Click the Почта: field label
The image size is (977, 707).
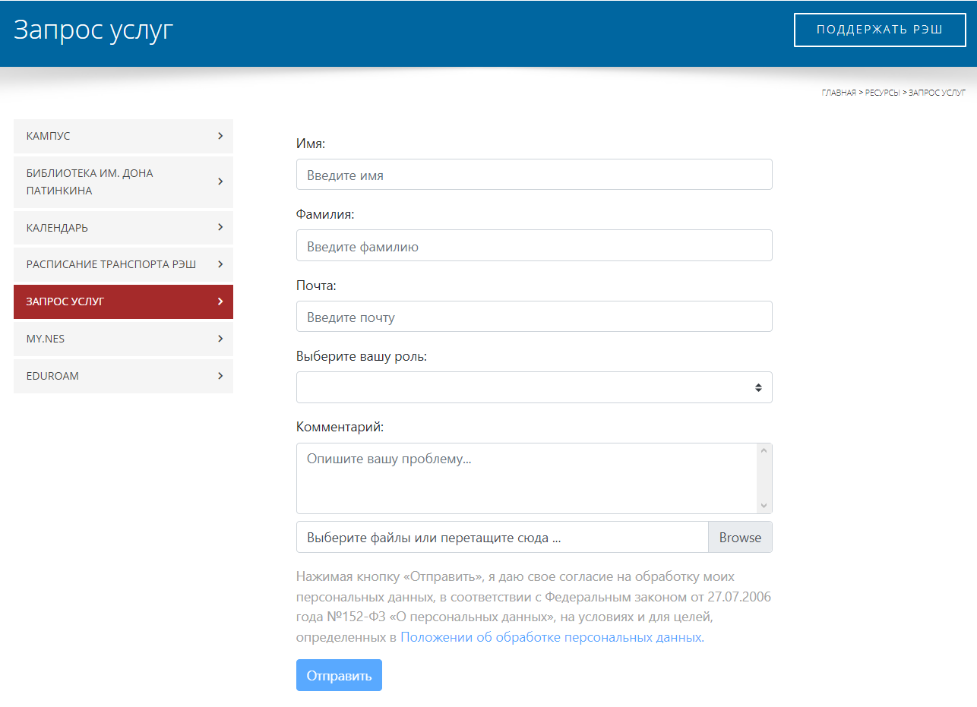point(316,286)
